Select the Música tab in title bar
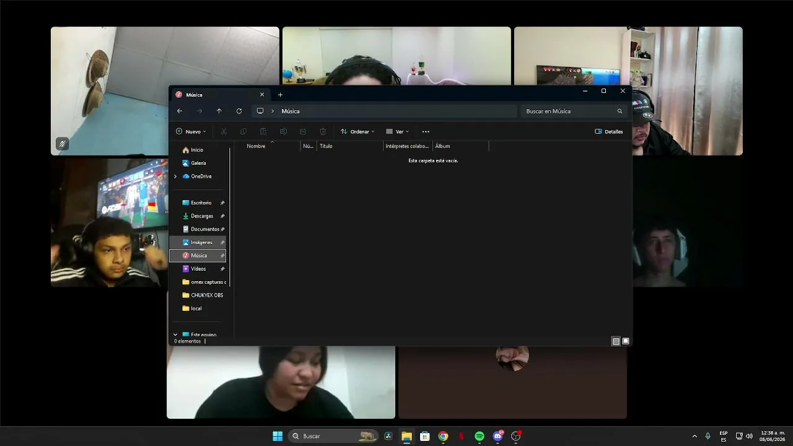Screen dimensions: 793x446 click(220, 95)
